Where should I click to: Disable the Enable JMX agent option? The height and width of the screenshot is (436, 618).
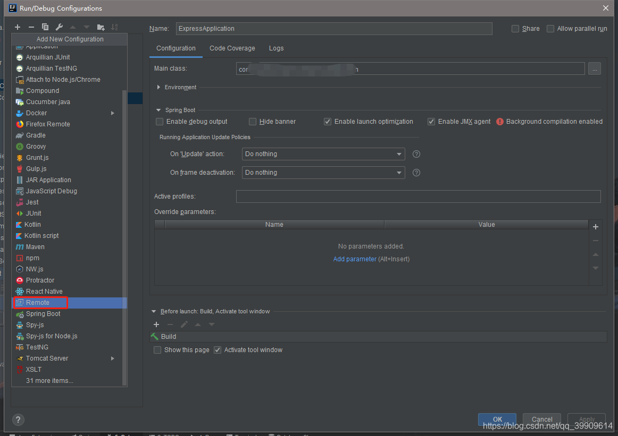click(x=431, y=122)
